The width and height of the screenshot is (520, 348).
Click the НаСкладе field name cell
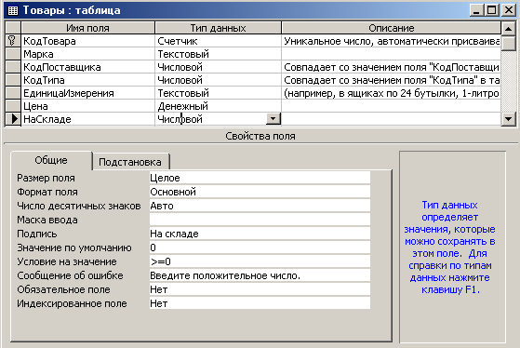pyautogui.click(x=87, y=119)
